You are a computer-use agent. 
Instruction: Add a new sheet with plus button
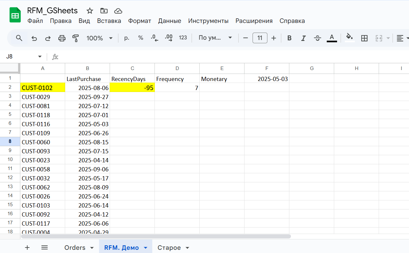[27, 248]
